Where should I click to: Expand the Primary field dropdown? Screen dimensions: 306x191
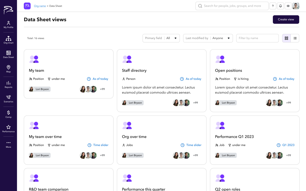click(x=161, y=38)
